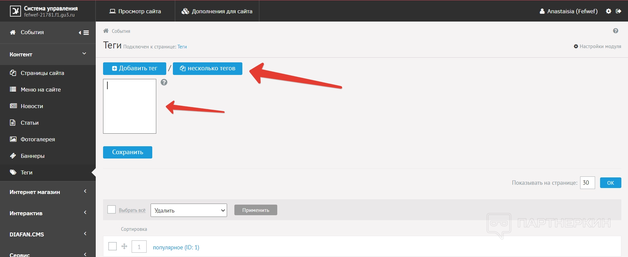Open settings via header gear icon
This screenshot has height=257, width=628.
pyautogui.click(x=608, y=11)
